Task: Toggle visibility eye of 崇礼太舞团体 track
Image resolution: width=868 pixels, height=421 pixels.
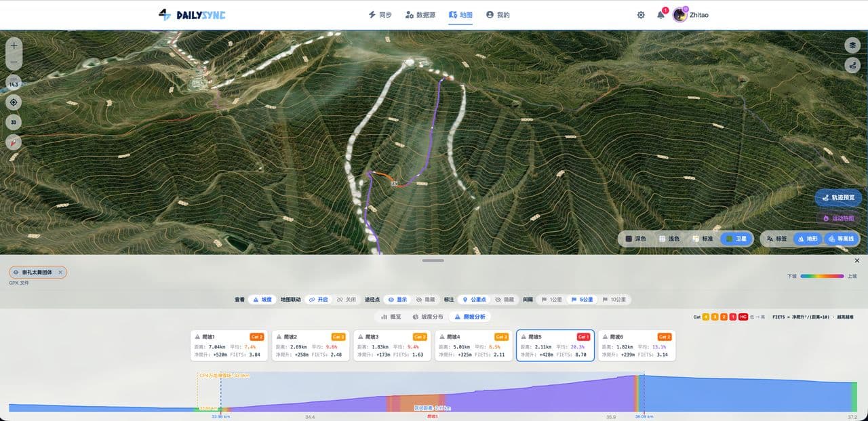Action: pyautogui.click(x=16, y=272)
